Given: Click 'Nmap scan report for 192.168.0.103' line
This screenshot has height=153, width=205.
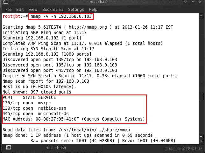Looking at the screenshot, I should pos(46,81).
